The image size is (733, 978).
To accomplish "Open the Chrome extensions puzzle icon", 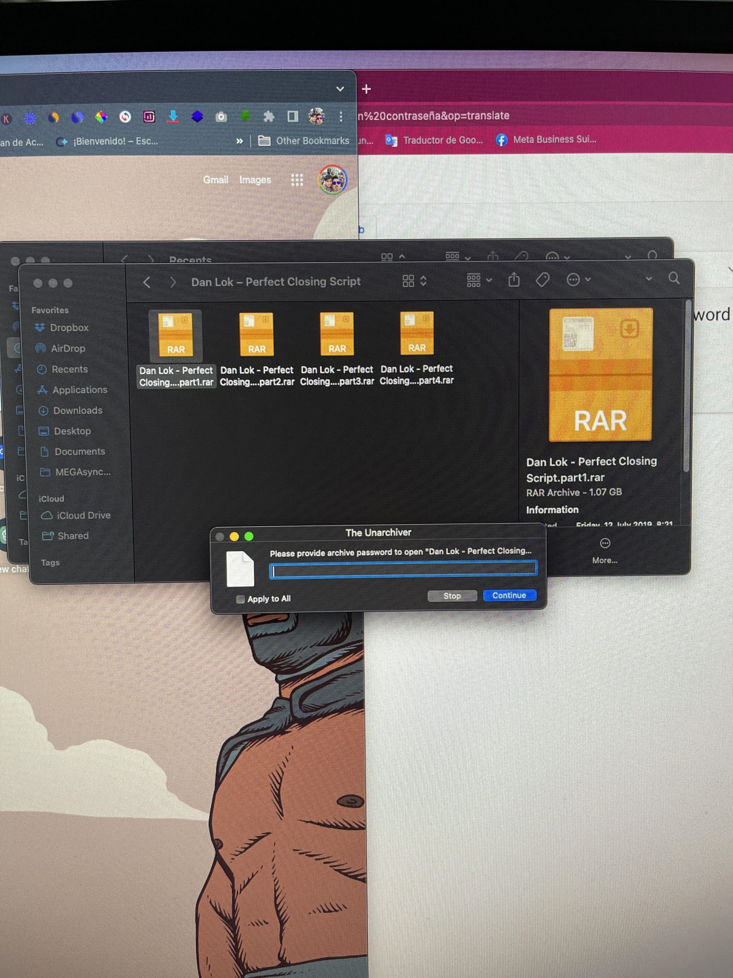I will coord(269,117).
